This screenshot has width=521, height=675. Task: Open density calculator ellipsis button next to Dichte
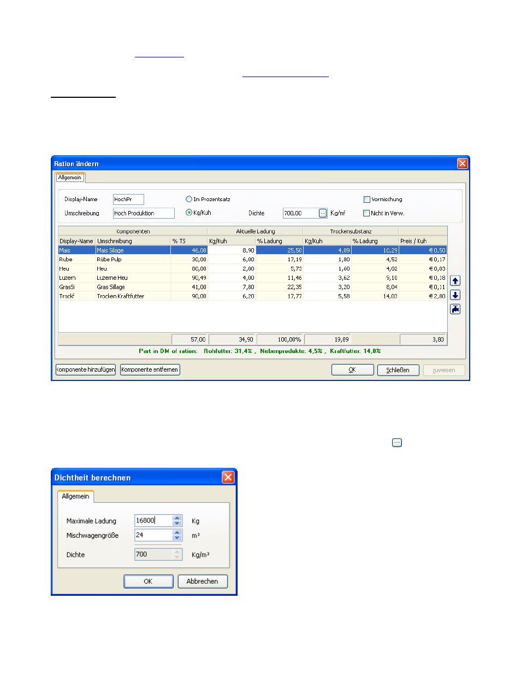pos(323,213)
